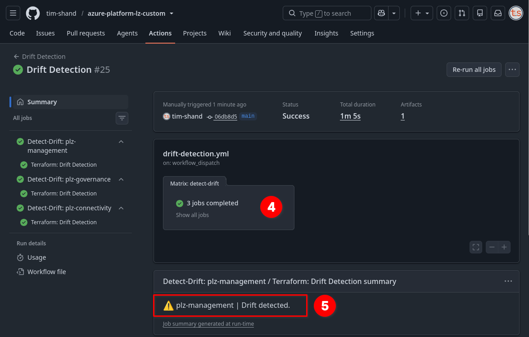Image resolution: width=529 pixels, height=337 pixels.
Task: Open Usage run details
Action: point(36,257)
